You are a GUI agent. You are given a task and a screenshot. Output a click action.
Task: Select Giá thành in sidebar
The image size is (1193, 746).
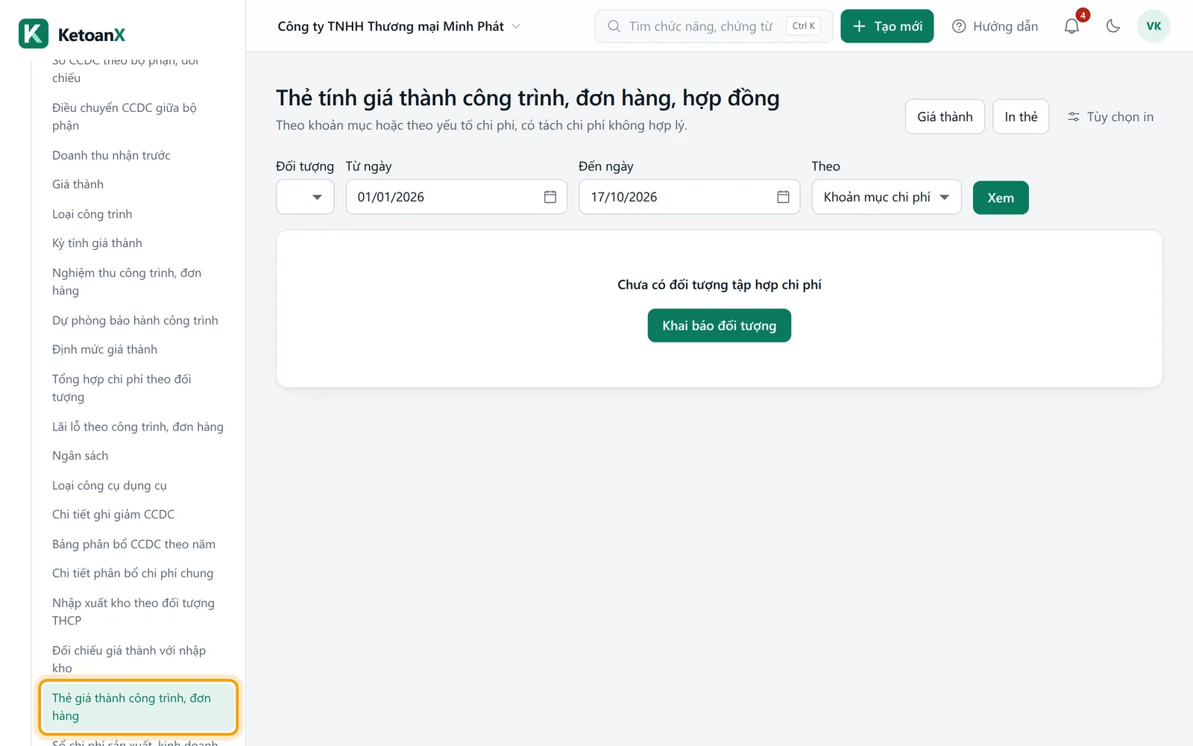pos(137,184)
